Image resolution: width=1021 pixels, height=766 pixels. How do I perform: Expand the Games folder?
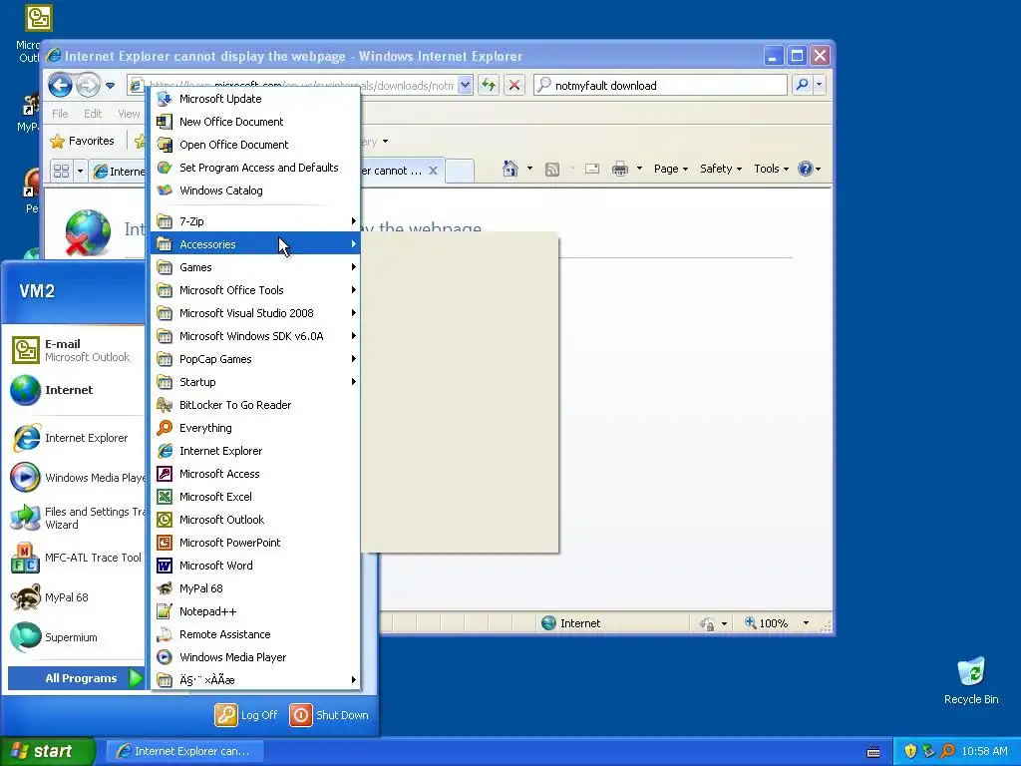(x=255, y=267)
